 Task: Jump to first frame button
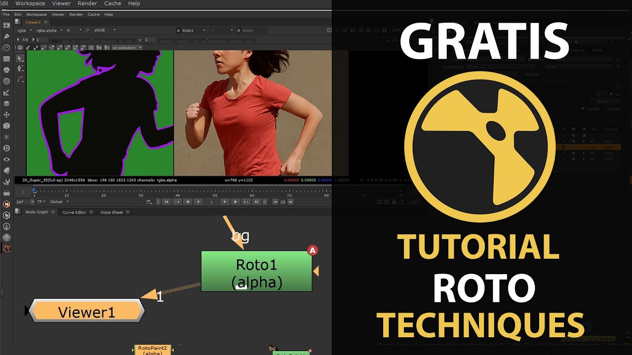click(x=167, y=202)
